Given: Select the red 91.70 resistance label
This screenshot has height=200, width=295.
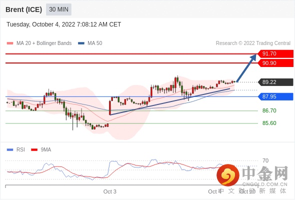Looking at the screenshot, I should point(275,53).
